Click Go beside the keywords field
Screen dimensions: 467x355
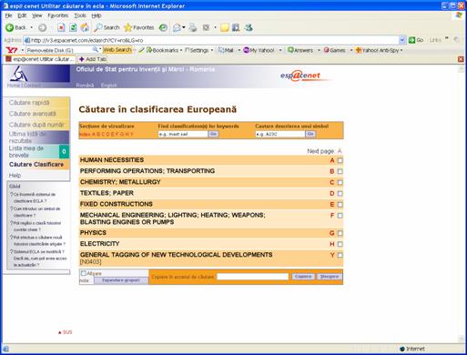213,134
